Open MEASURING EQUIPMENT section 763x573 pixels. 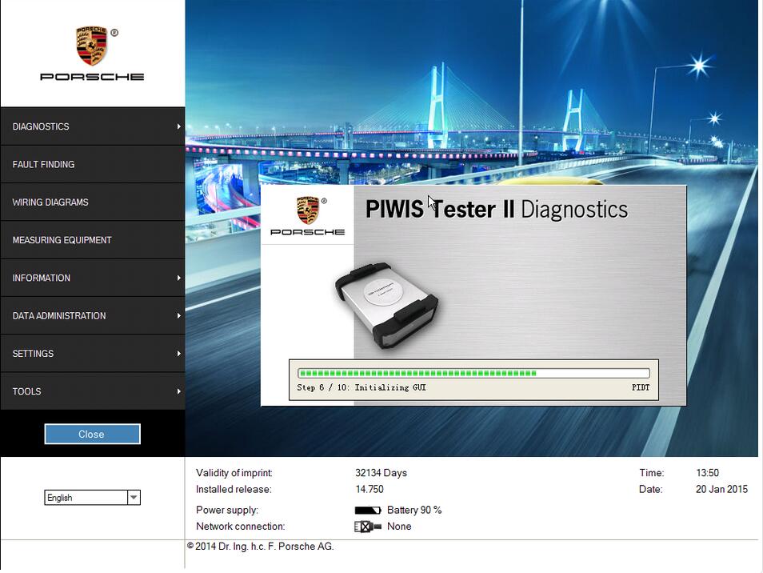click(x=93, y=240)
